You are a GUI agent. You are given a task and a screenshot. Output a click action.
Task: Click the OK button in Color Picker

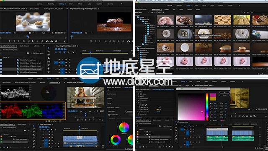(x=224, y=92)
